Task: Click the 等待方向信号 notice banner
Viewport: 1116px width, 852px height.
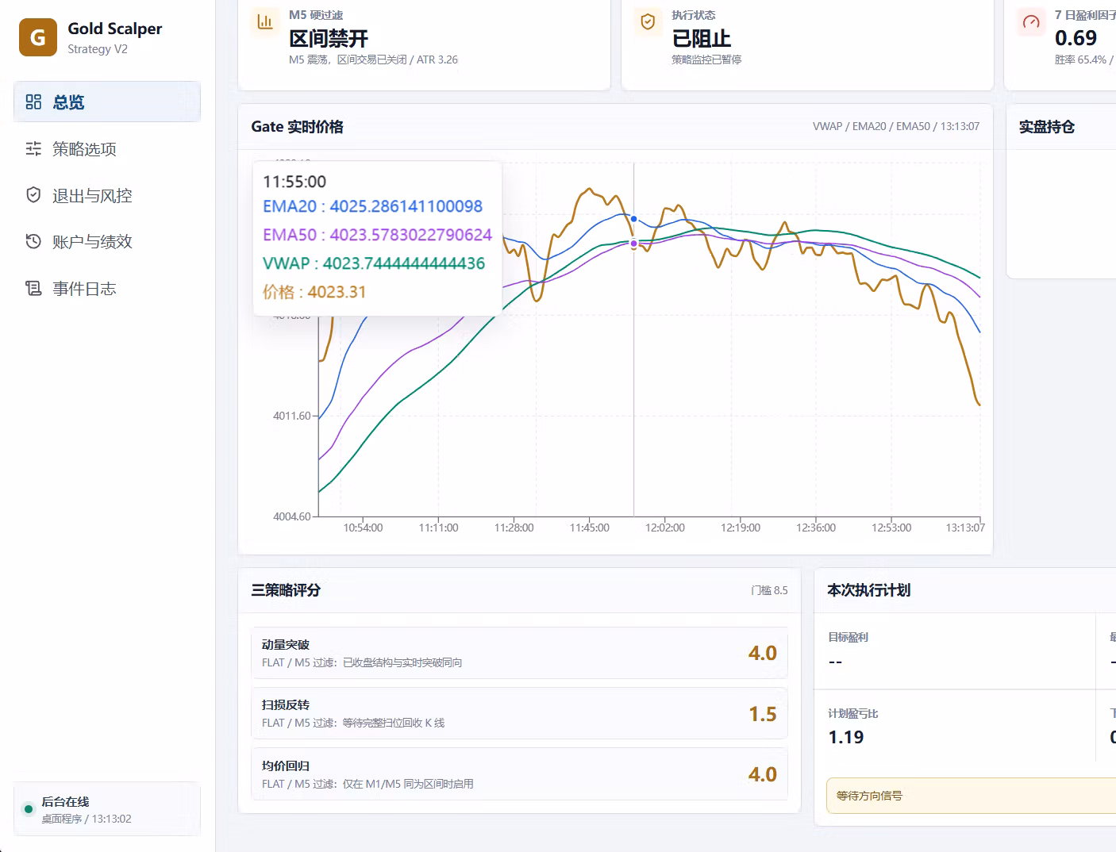Action: [972, 796]
